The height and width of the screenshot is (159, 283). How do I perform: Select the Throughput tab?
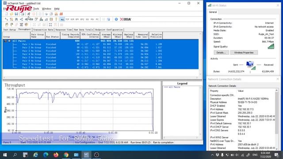(24, 30)
